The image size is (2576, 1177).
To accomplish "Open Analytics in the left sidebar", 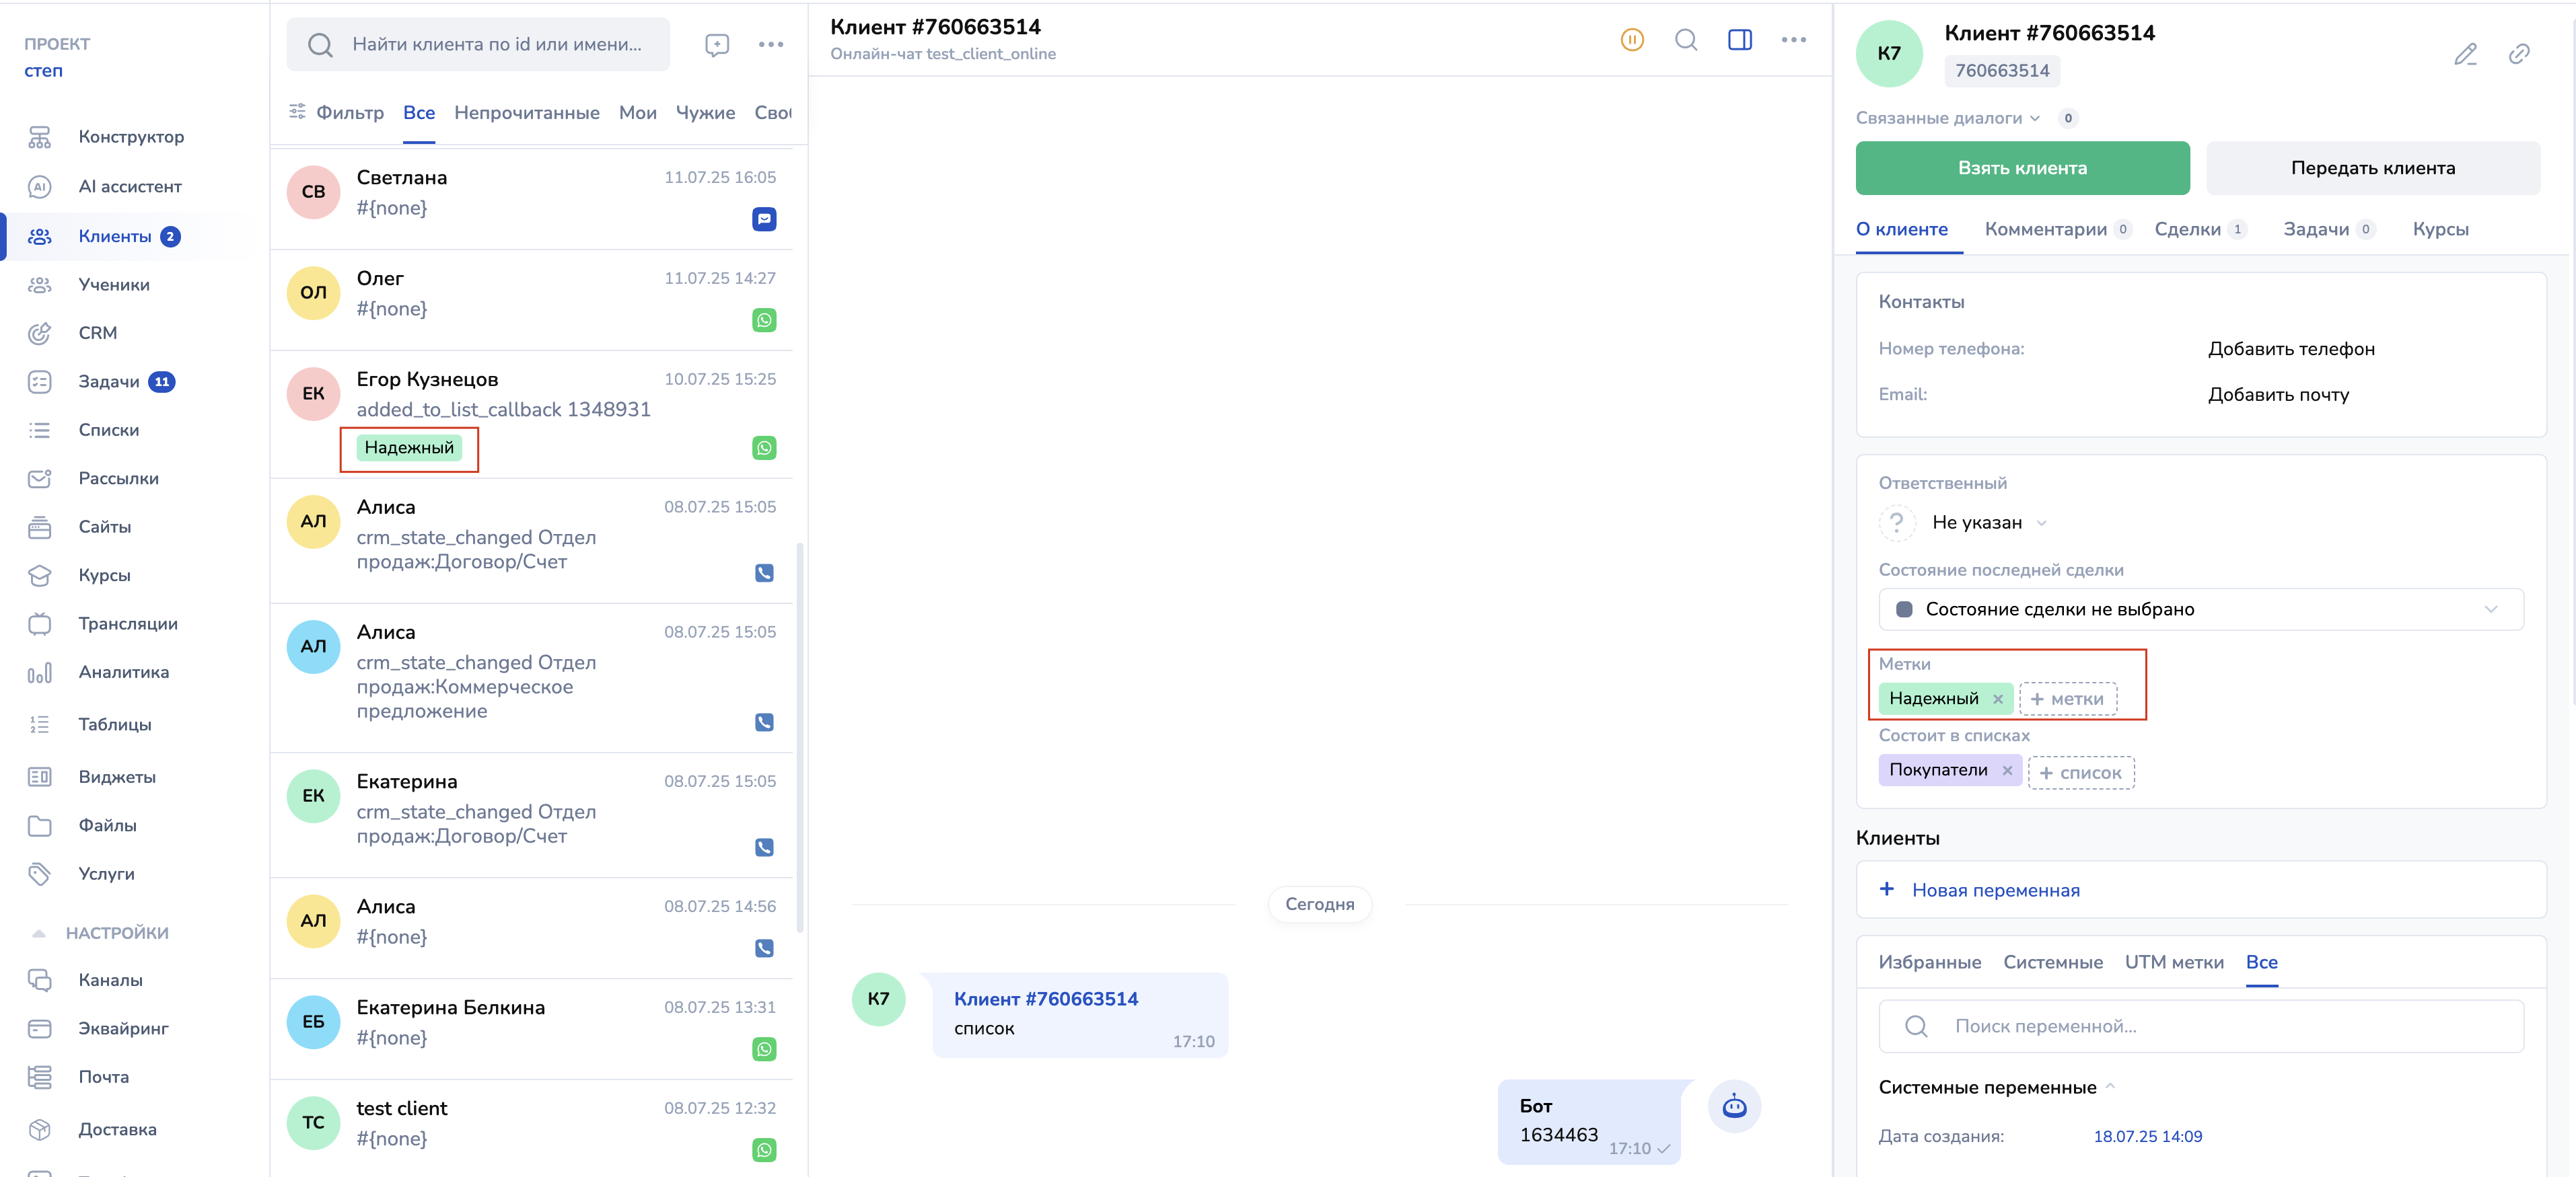I will 123,673.
